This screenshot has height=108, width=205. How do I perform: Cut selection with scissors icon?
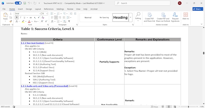click(11, 14)
